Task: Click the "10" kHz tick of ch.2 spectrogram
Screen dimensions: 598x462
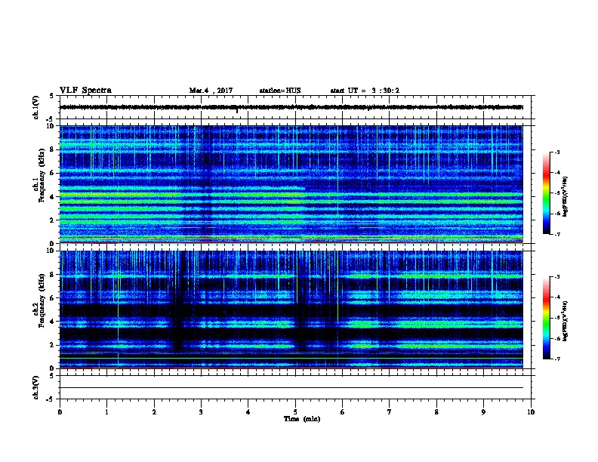Action: click(x=51, y=251)
